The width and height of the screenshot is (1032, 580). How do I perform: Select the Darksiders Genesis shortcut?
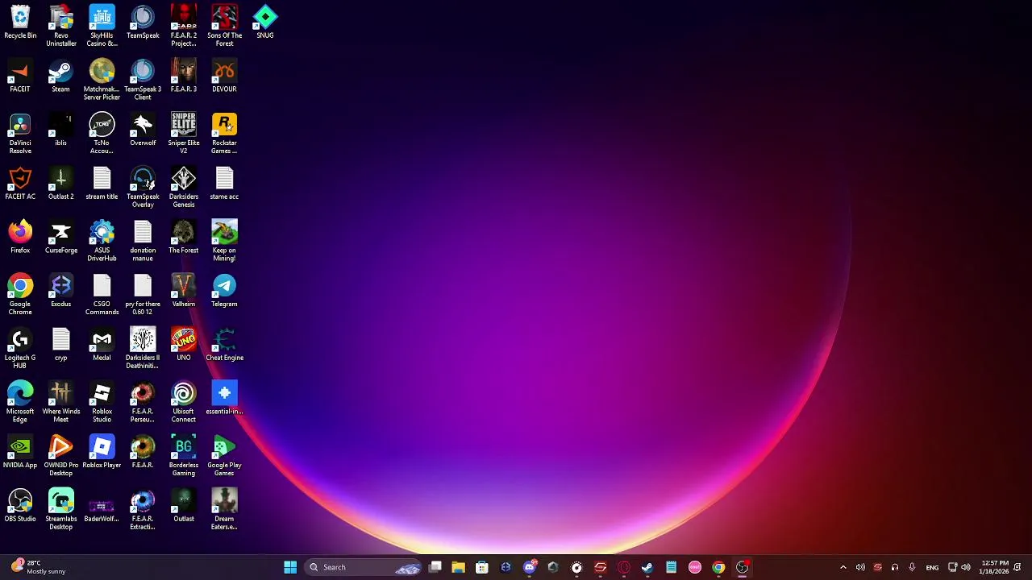184,188
